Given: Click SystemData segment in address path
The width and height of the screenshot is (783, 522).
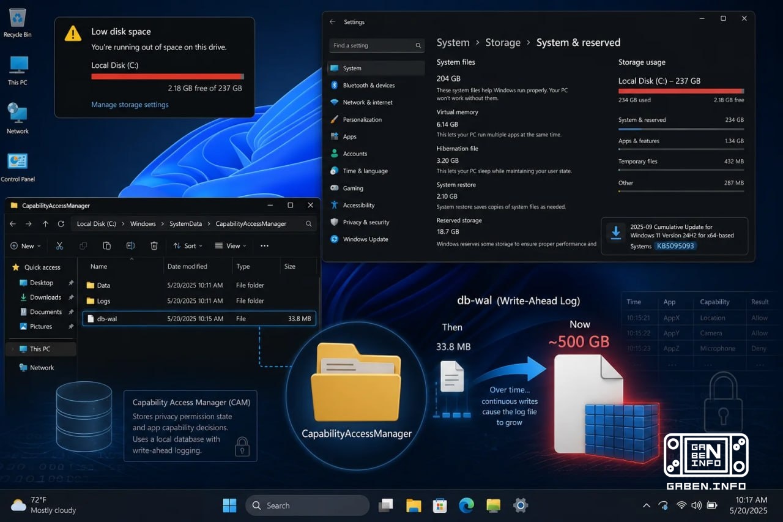Looking at the screenshot, I should click(186, 224).
